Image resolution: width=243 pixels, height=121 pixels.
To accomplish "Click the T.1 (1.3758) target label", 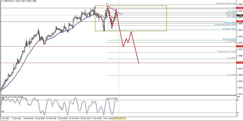I will 231,41.
